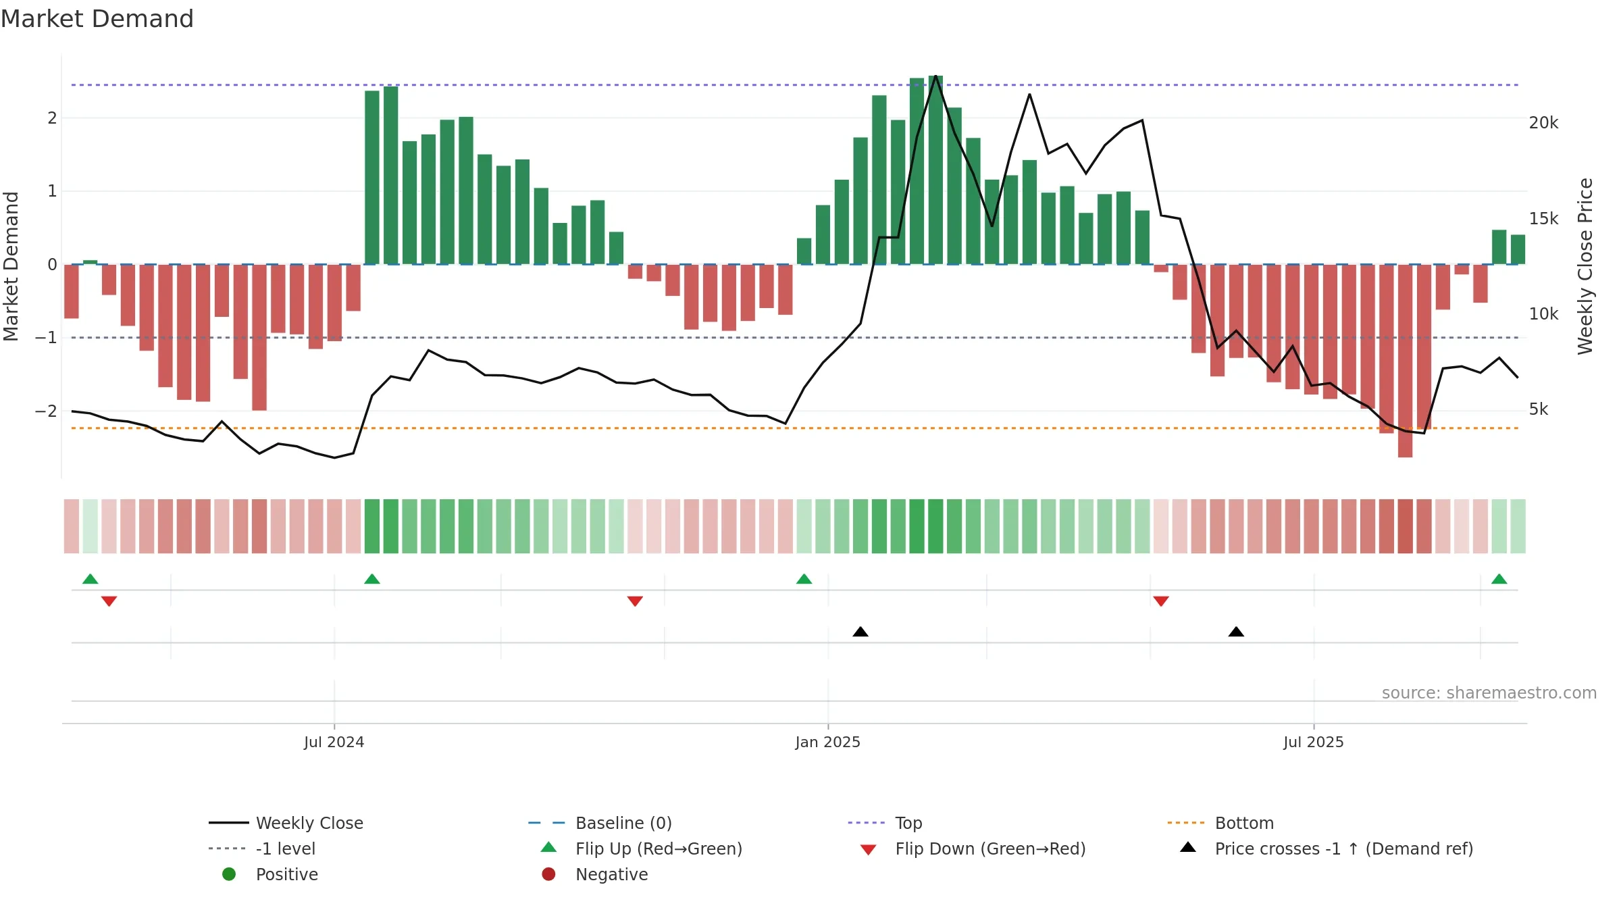
Task: Click the Baseline (0) legend entry
Action: click(600, 823)
